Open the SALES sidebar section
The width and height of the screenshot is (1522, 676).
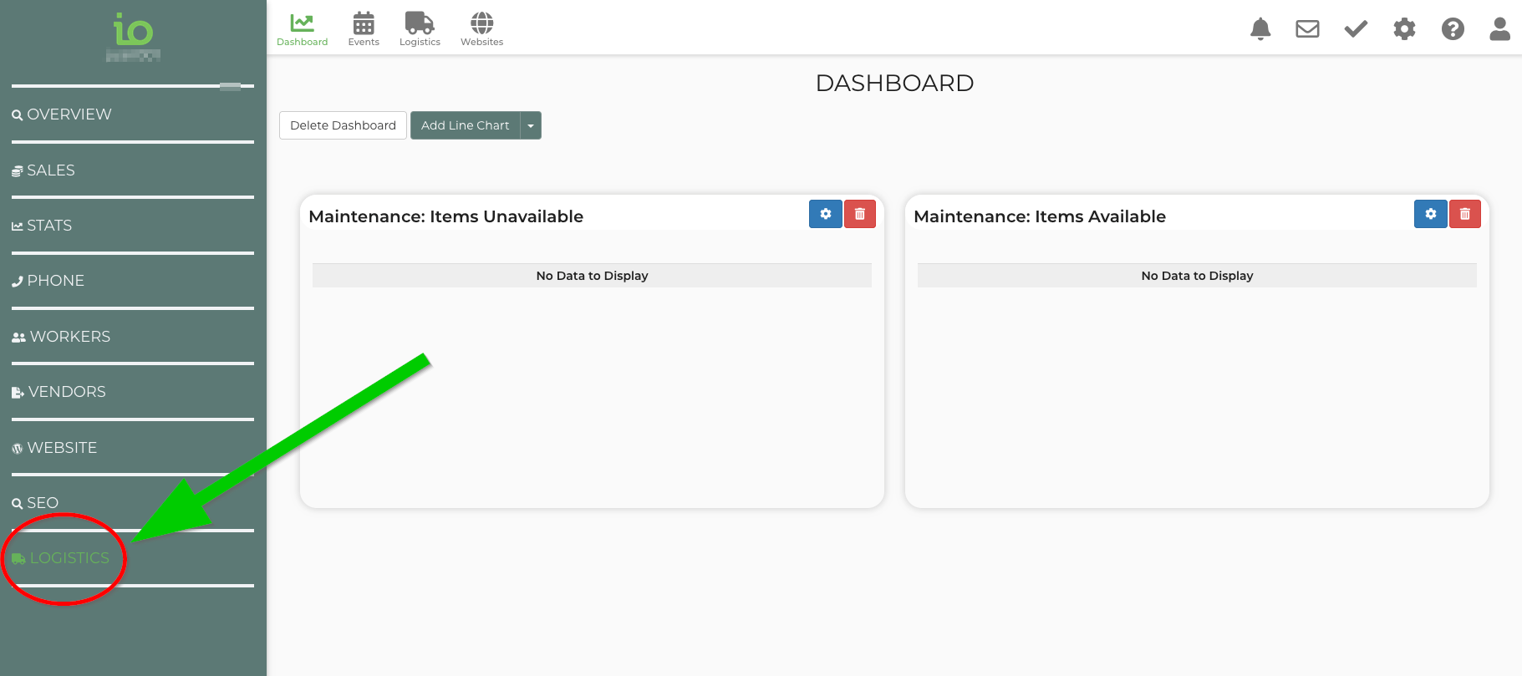[x=50, y=170]
